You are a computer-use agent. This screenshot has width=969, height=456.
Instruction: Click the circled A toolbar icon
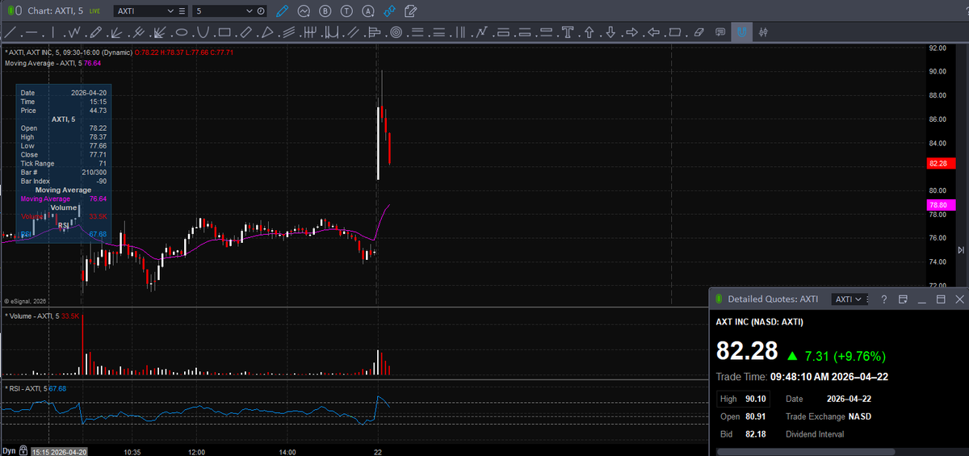pos(368,11)
